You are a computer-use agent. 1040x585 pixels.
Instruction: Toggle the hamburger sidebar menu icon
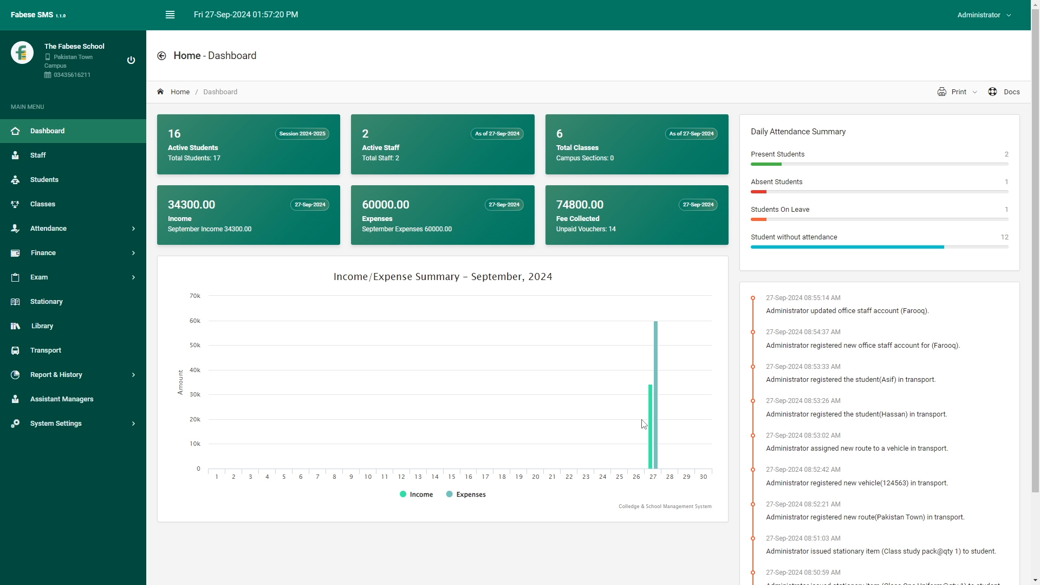click(170, 15)
